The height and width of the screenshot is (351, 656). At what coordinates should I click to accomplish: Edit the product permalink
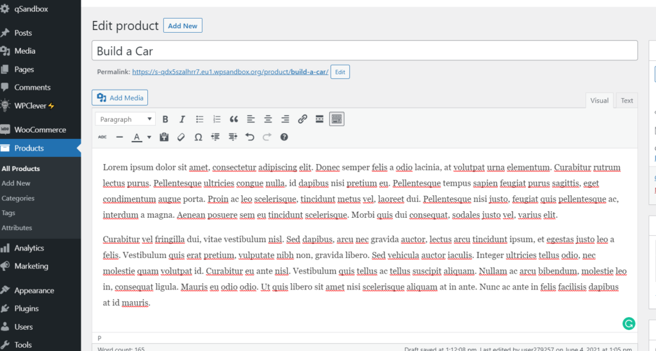340,72
